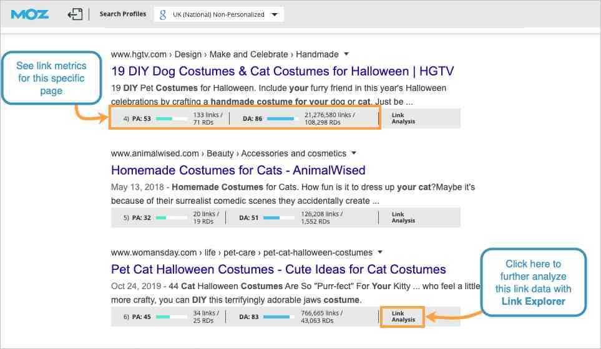The height and width of the screenshot is (349, 601).
Task: Open the Pet Cat Halloween Costumes result
Action: tap(278, 269)
